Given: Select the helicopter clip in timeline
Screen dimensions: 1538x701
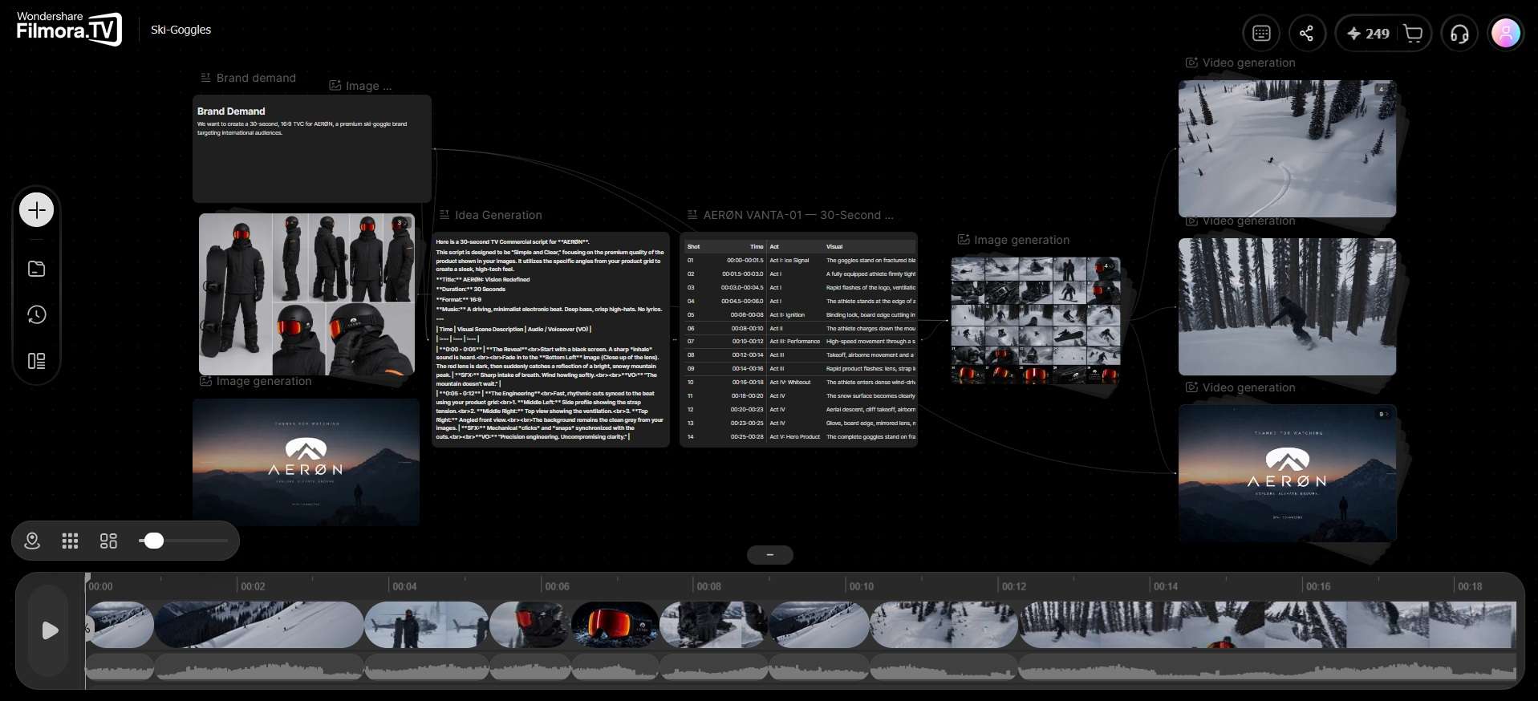Looking at the screenshot, I should 426,625.
